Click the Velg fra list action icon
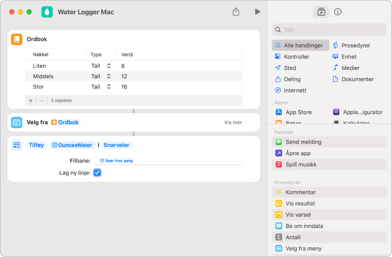This screenshot has width=392, height=257. (17, 122)
